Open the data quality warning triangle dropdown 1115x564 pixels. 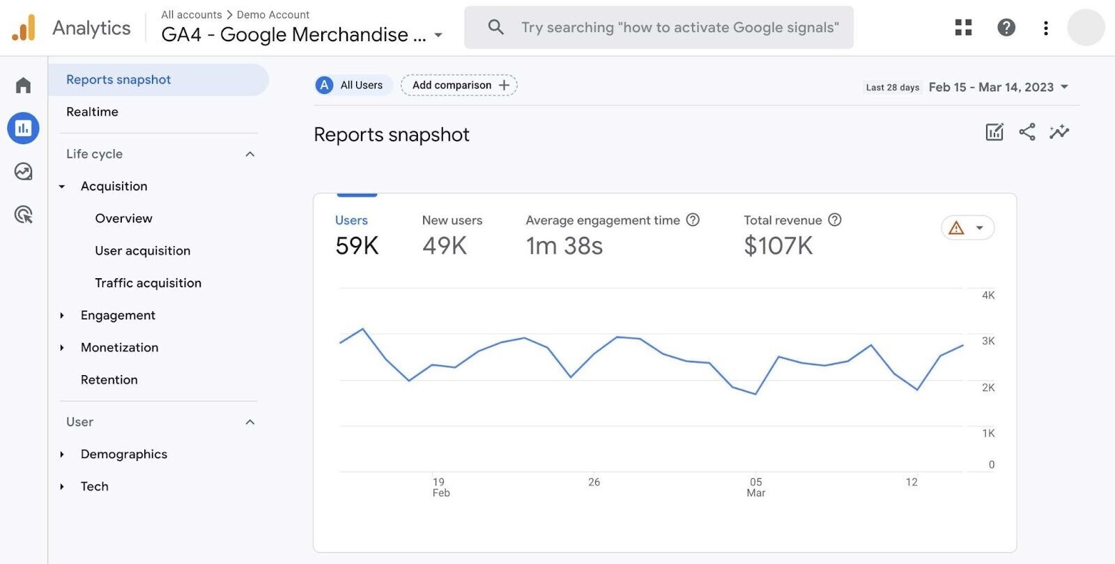[967, 228]
